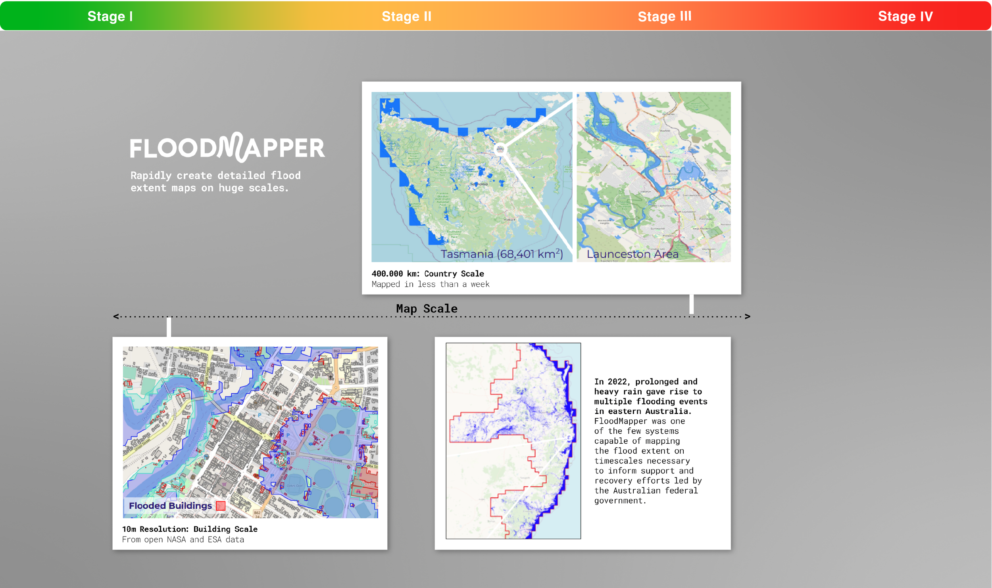The width and height of the screenshot is (992, 588).
Task: Click 'From open NASA and ESA data' text
Action: pos(183,540)
